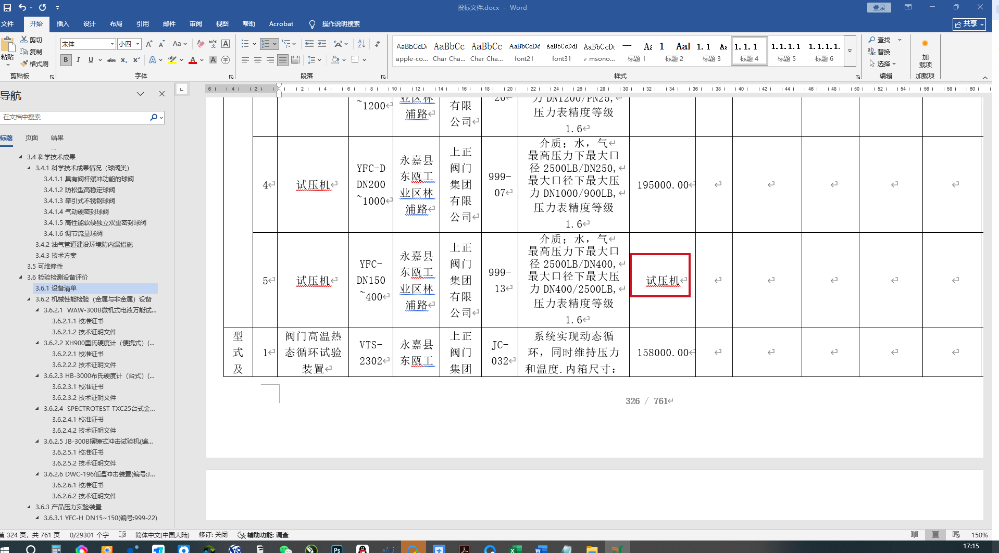Toggle Italic formatting
999x553 pixels.
coord(78,60)
